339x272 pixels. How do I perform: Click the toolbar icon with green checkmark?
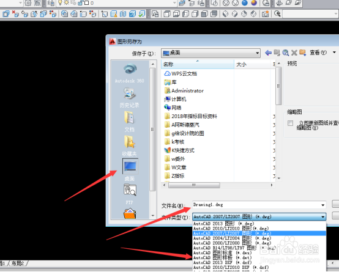(142, 14)
